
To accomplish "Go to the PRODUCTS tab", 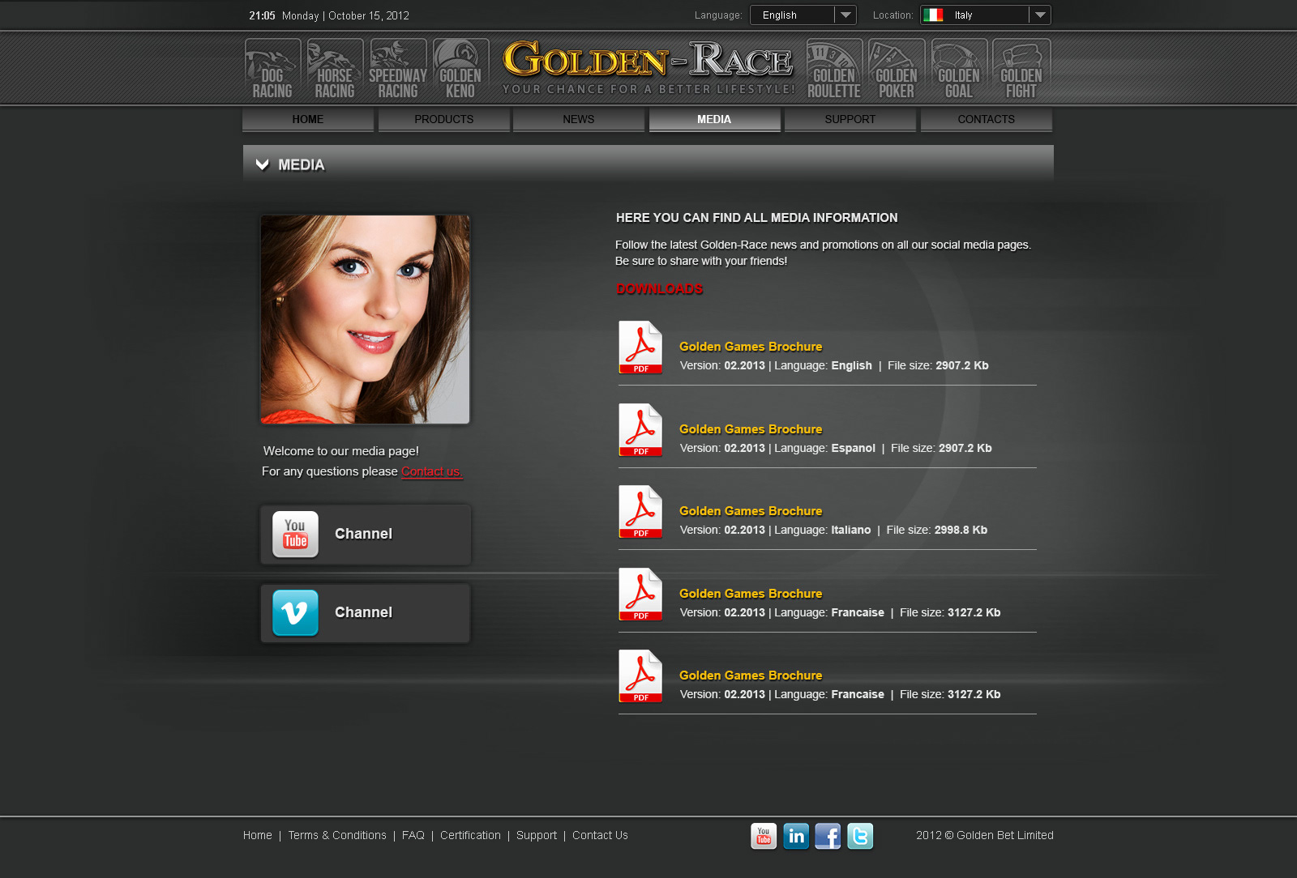I will tap(444, 119).
